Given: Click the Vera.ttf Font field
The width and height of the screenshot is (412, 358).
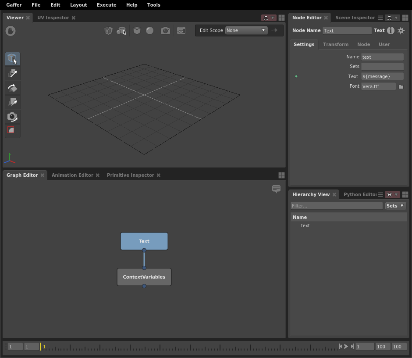Looking at the screenshot, I should pyautogui.click(x=378, y=86).
